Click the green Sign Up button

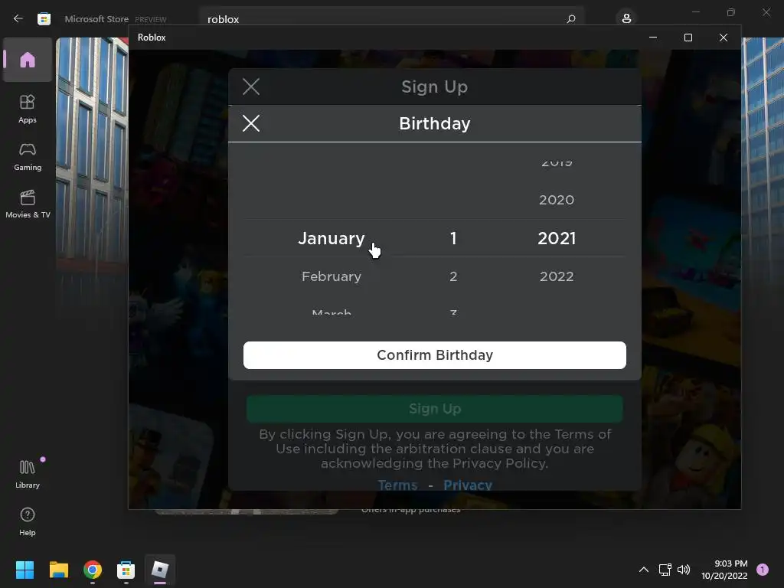(435, 409)
